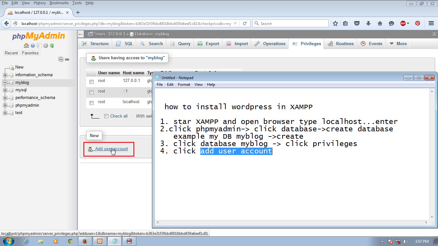The height and width of the screenshot is (246, 438).
Task: Show Firefox bookmarks list icon
Action: click(x=345, y=23)
